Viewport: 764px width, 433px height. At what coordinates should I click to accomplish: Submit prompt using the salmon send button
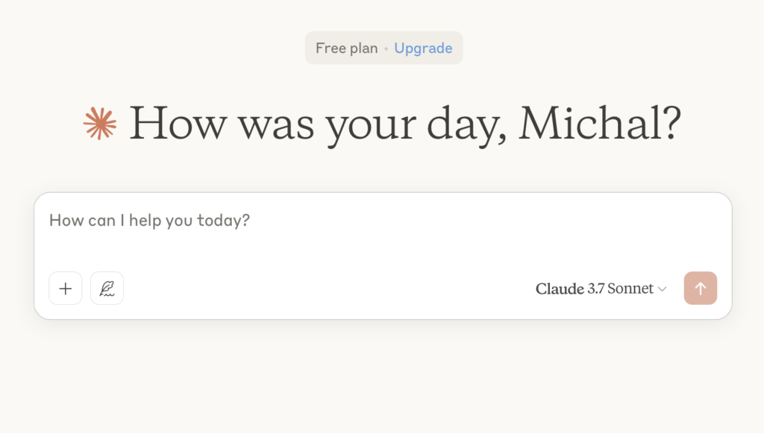pyautogui.click(x=700, y=288)
